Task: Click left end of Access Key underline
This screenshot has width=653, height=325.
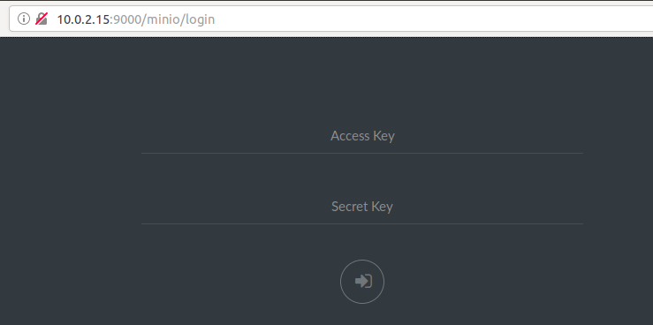Action: point(143,153)
